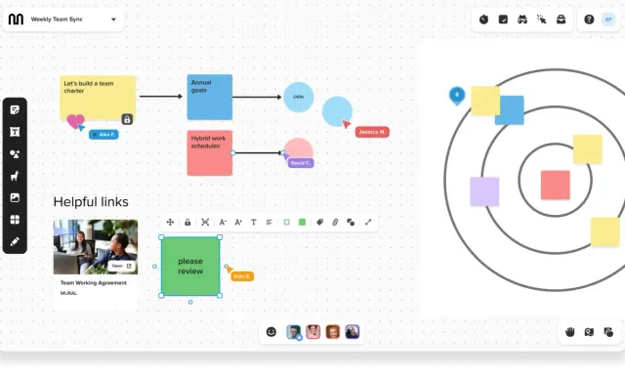Viewport: 625px width, 375px height.
Task: Select the sticky note tool in the sidebar
Action: point(15,110)
